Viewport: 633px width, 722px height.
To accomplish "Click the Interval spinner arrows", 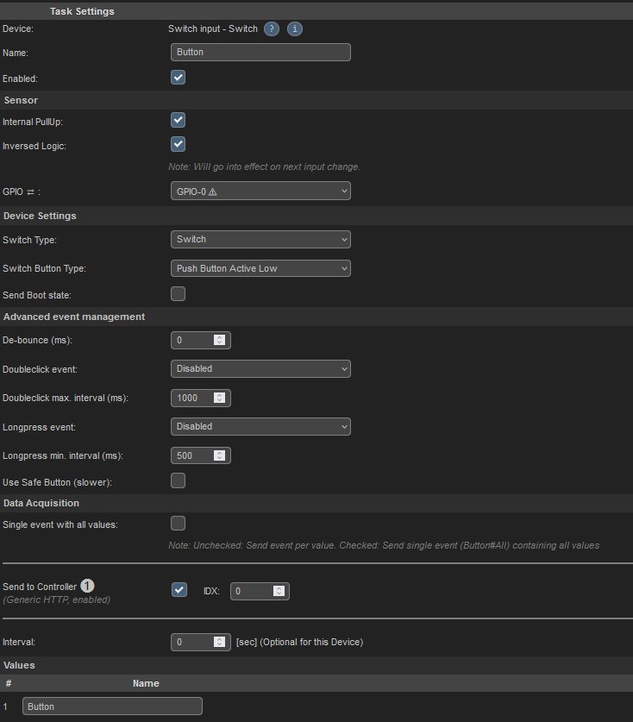I will (x=220, y=642).
